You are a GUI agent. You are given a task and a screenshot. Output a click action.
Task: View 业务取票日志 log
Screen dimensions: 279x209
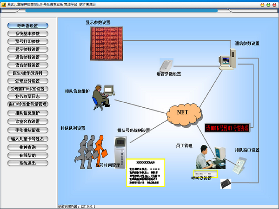coord(28,96)
